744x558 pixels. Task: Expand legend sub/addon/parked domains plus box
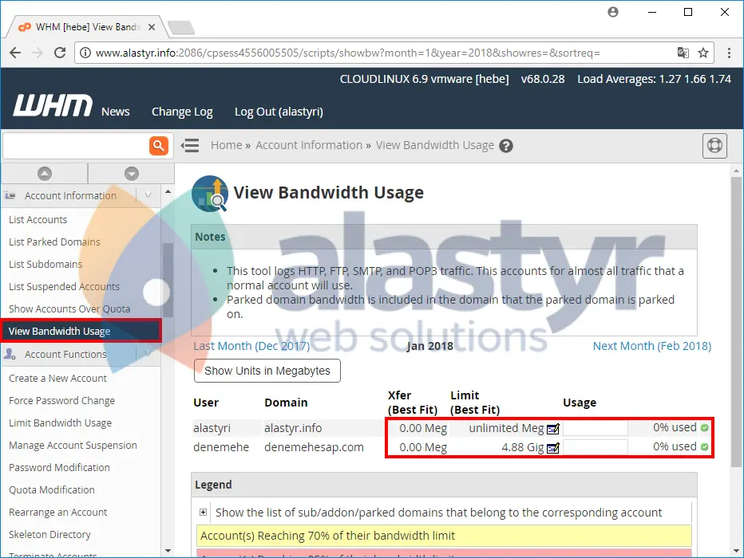[x=203, y=512]
